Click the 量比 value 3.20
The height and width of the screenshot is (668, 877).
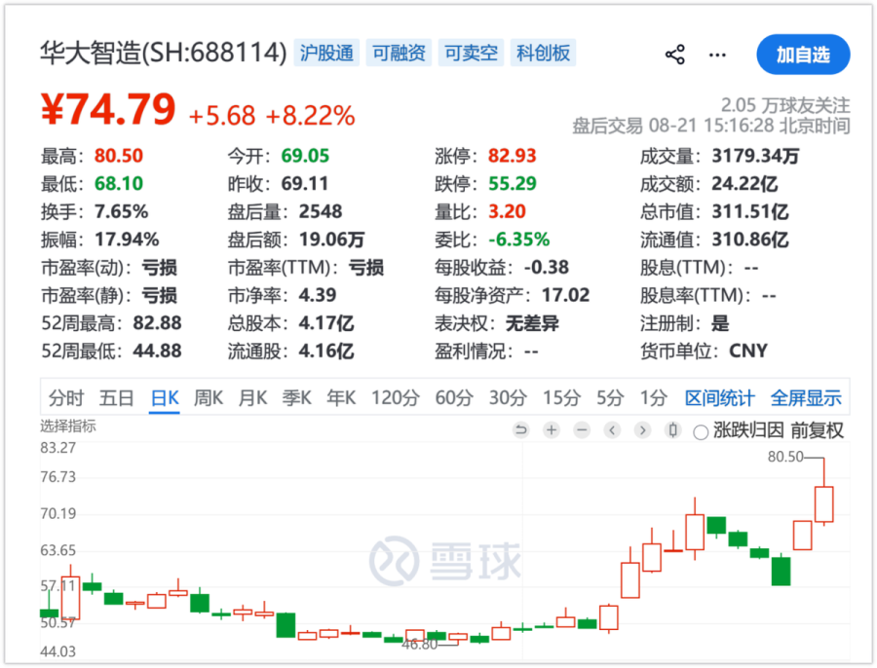pos(507,211)
